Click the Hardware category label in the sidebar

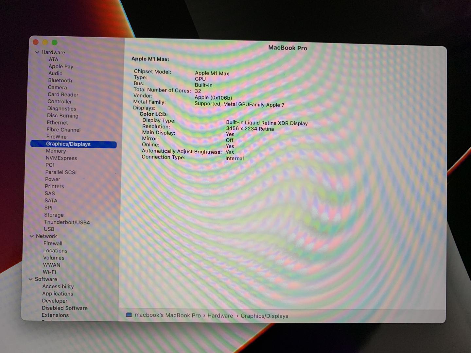click(x=53, y=52)
